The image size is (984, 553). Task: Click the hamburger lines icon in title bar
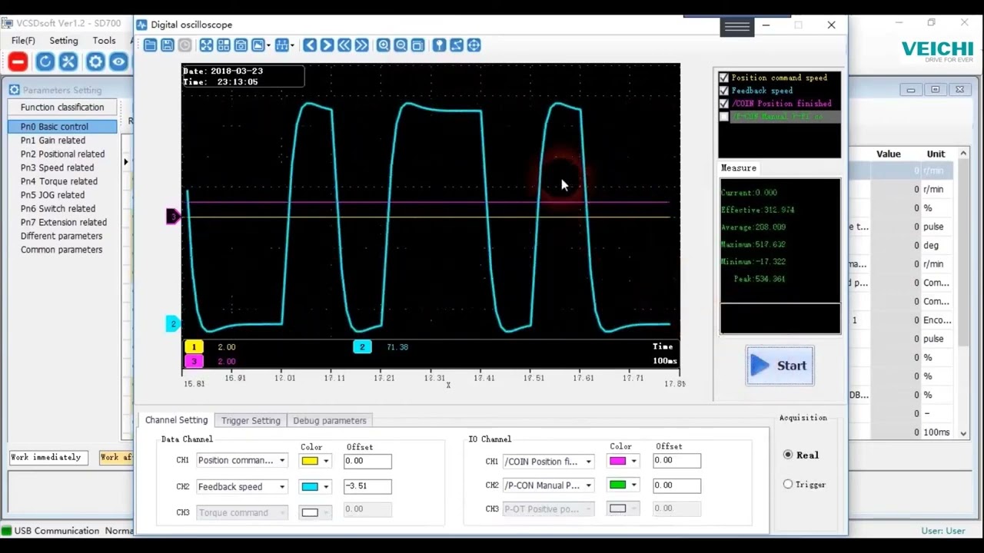tap(736, 27)
